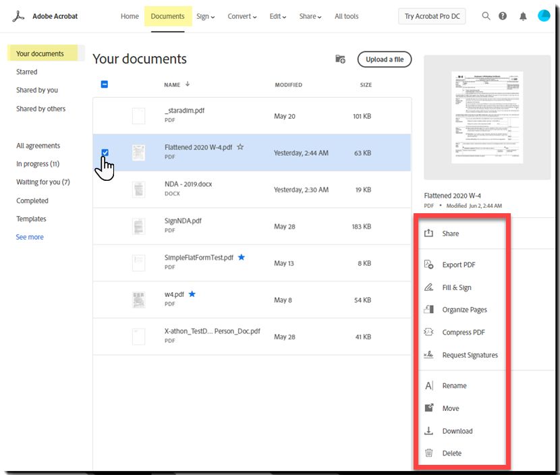Select the Documents tab
Image resolution: width=560 pixels, height=475 pixels.
(x=167, y=16)
